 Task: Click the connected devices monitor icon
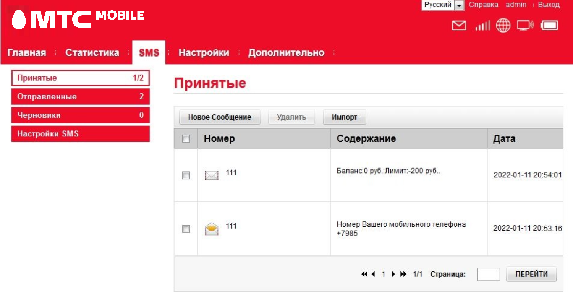coord(525,26)
